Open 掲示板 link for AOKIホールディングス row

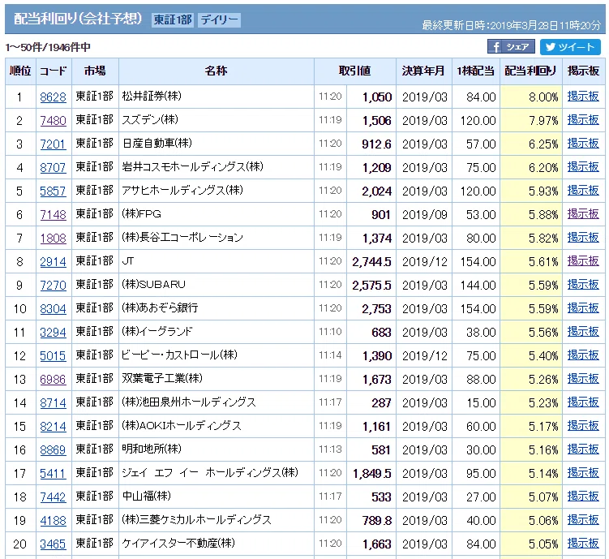pos(583,426)
